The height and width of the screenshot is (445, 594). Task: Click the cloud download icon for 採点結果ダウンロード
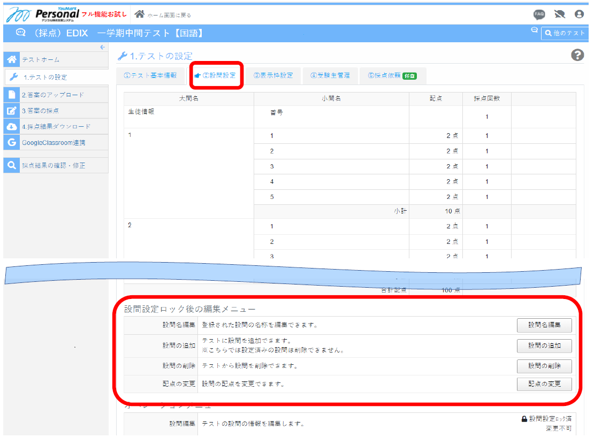[12, 127]
